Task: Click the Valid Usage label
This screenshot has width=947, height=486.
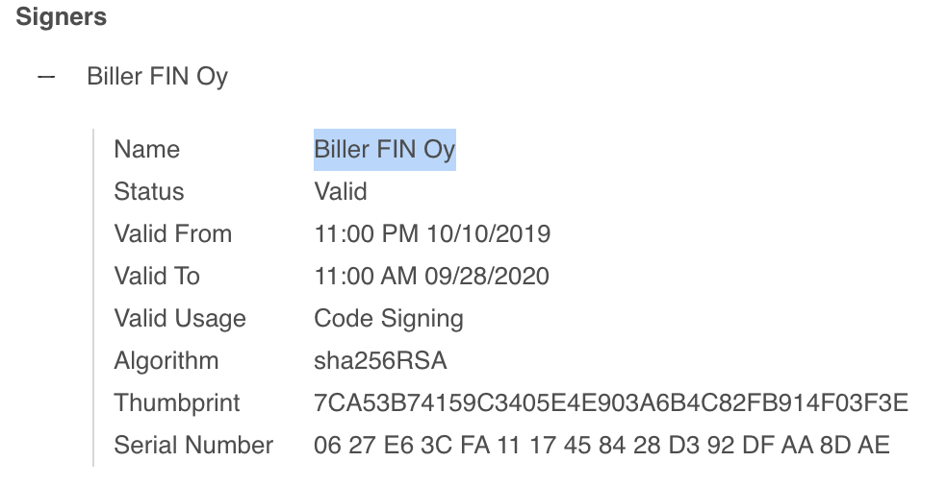Action: coord(180,319)
